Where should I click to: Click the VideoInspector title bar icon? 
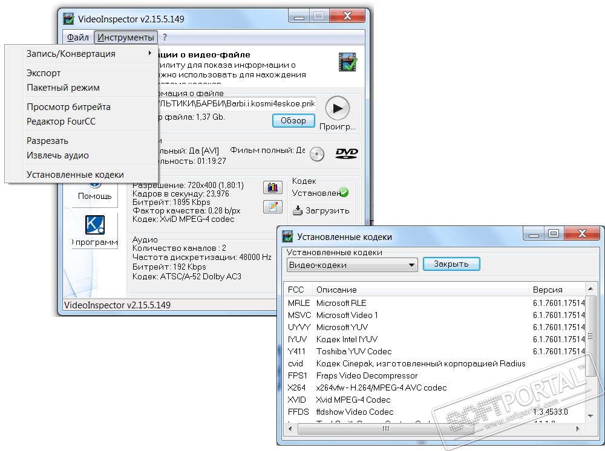click(x=68, y=19)
